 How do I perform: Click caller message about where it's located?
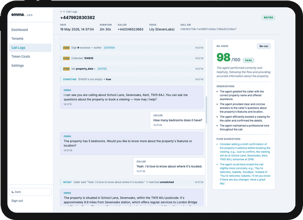click(x=169, y=166)
